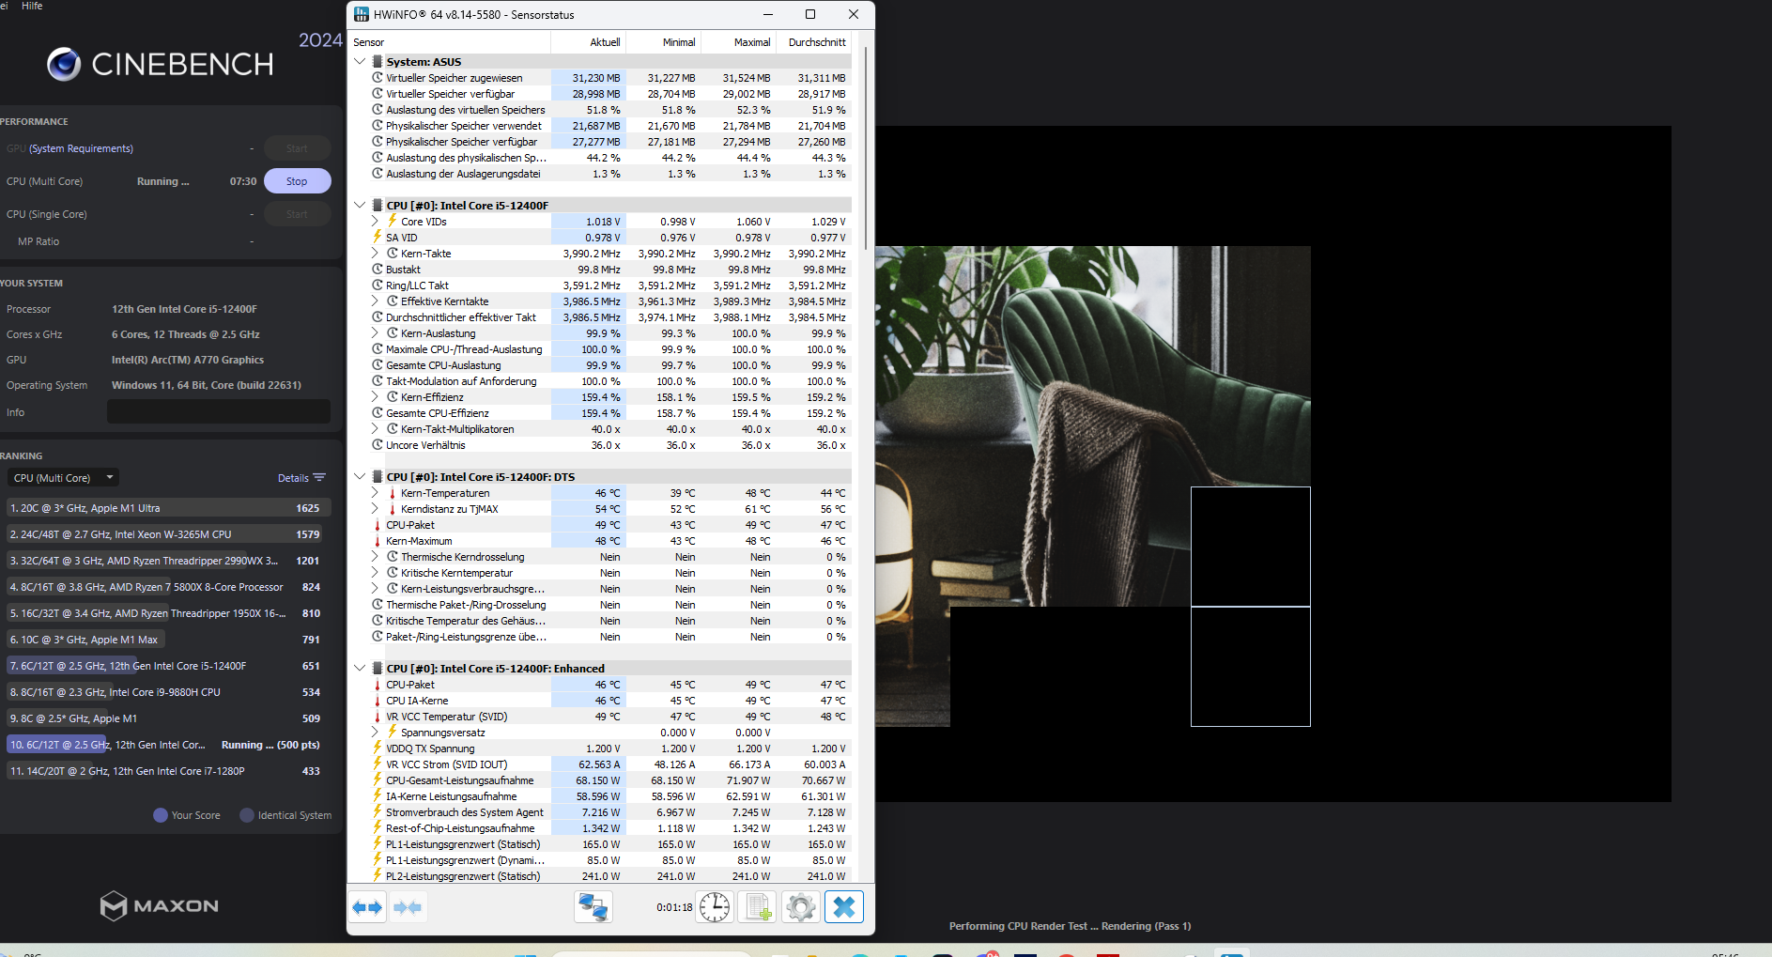Start logging with the sheet plus icon
Viewport: 1772px width, 957px height.
click(x=757, y=907)
